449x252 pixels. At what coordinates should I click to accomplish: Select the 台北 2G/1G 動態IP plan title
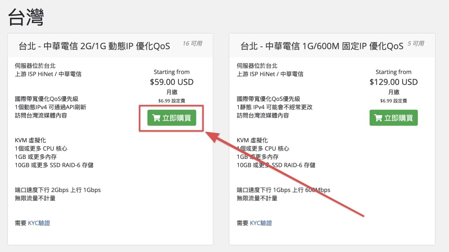click(94, 46)
